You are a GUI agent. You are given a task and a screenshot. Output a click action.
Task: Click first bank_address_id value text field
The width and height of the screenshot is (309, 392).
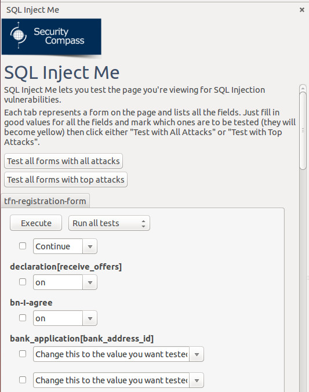[111, 354]
